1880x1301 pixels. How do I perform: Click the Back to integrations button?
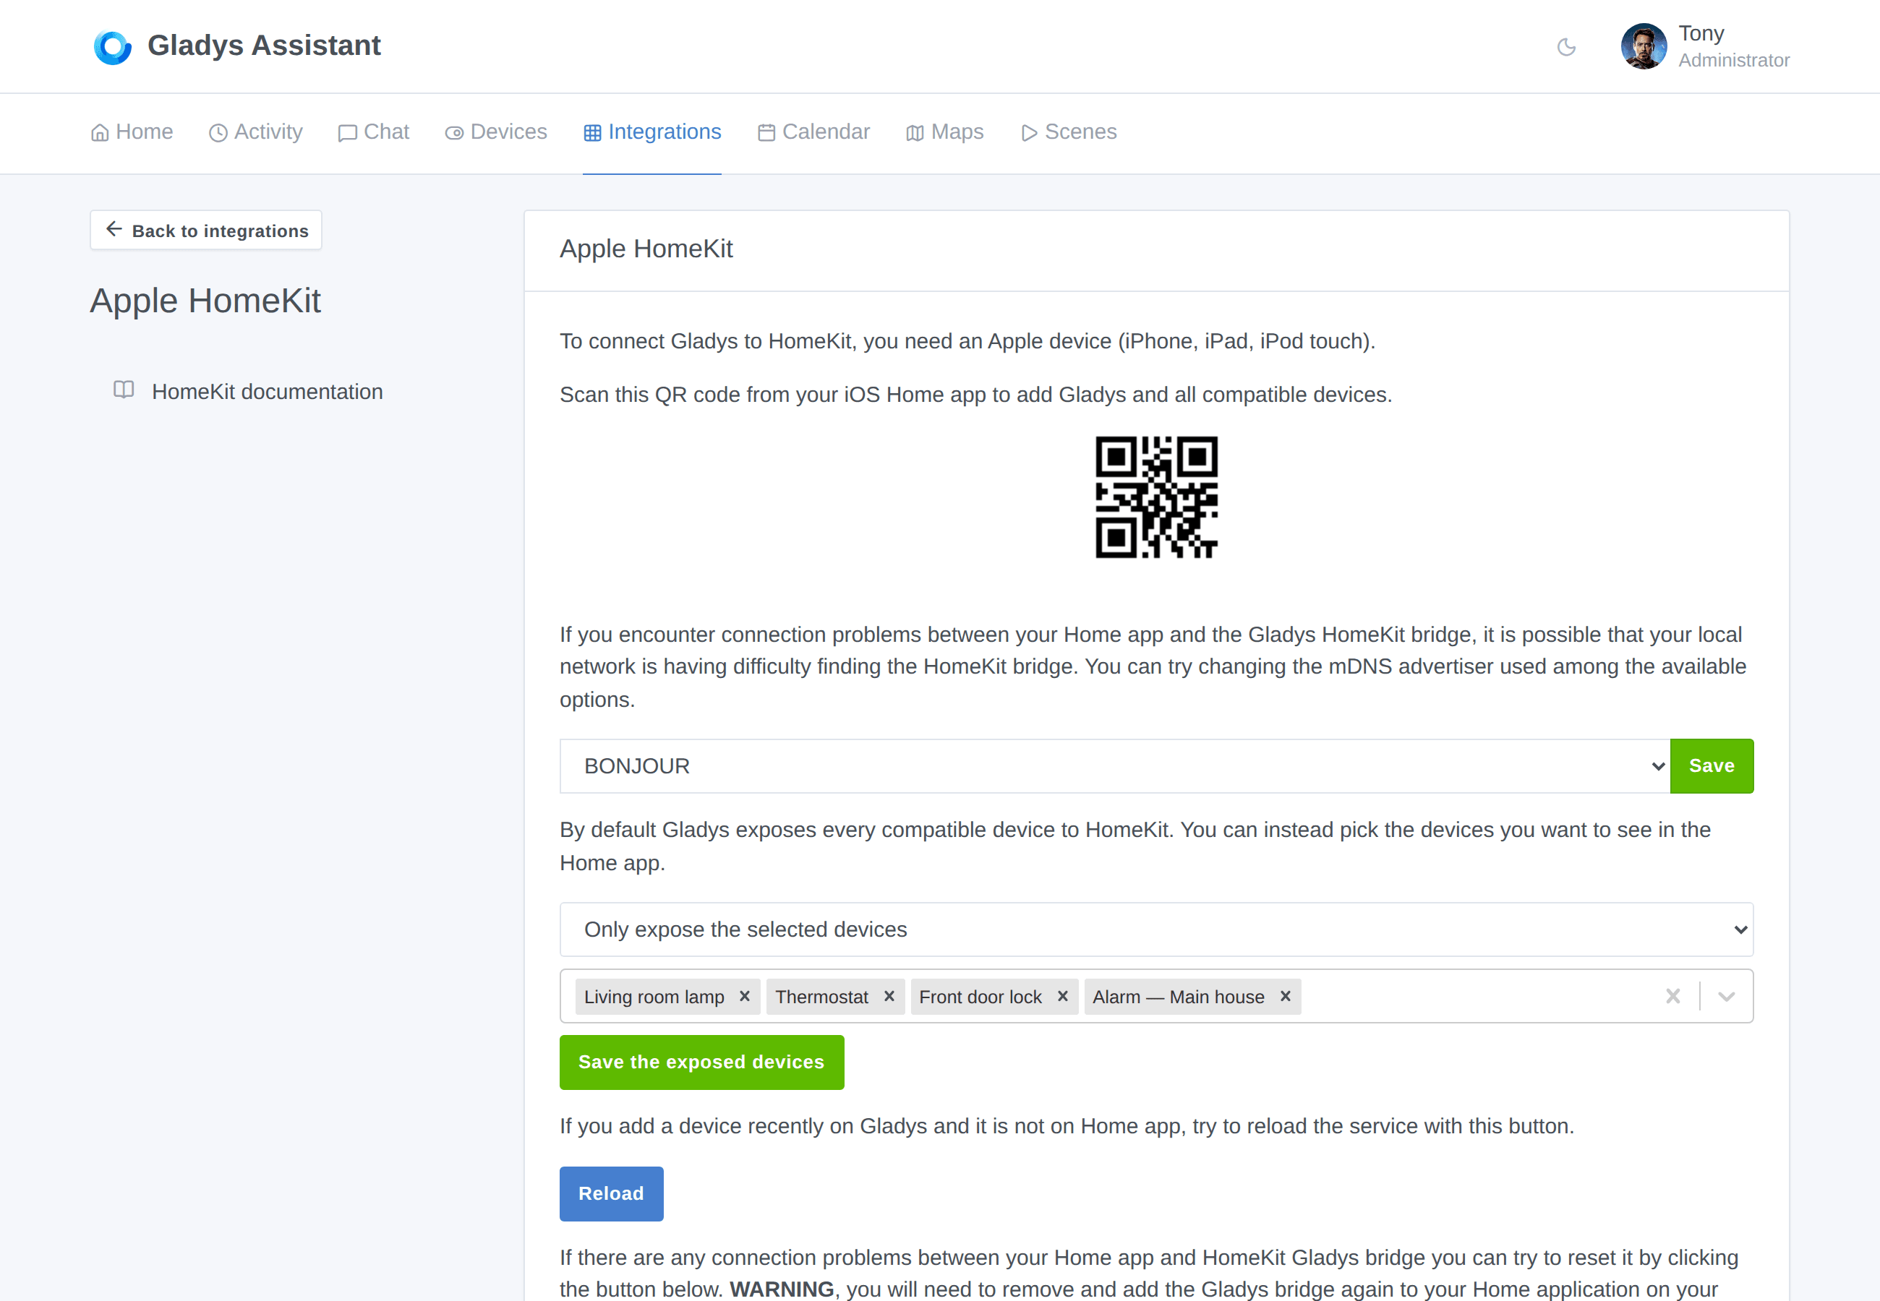point(206,231)
